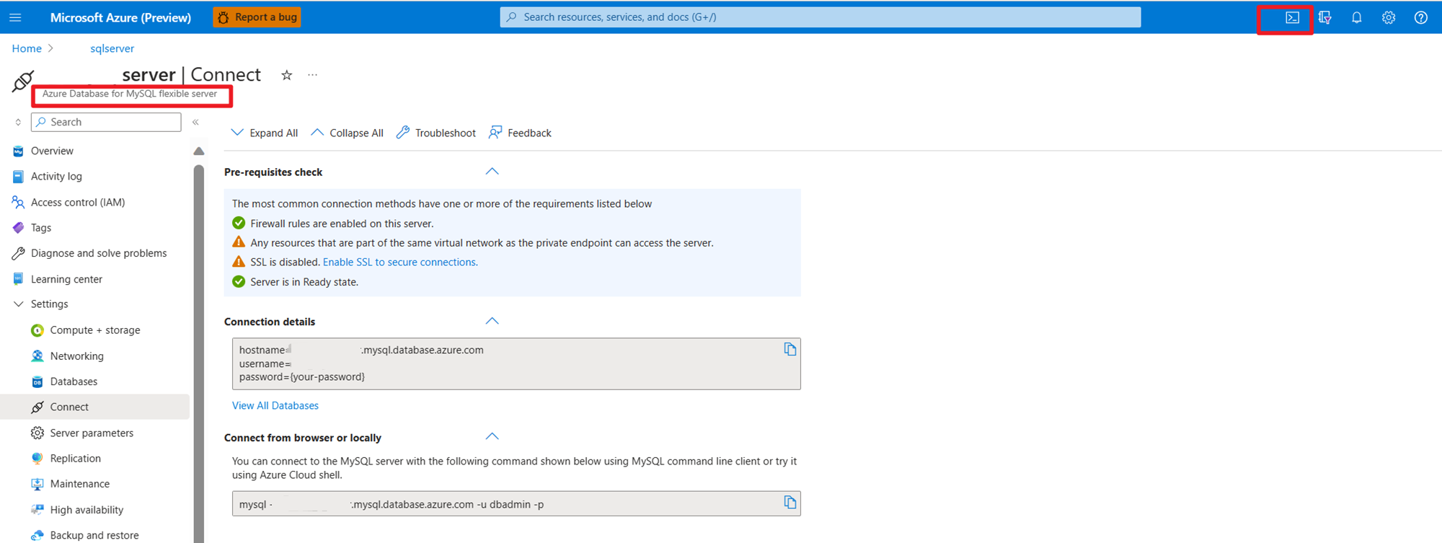Screen dimensions: 1442x543
Task: Collapse the Settings group in sidebar
Action: pyautogui.click(x=18, y=304)
